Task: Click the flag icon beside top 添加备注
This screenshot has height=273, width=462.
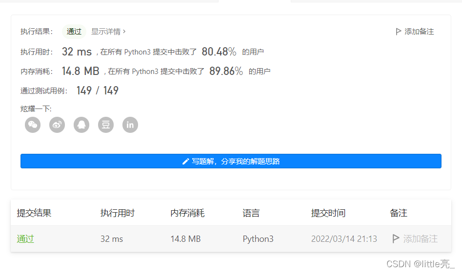Action: [399, 32]
